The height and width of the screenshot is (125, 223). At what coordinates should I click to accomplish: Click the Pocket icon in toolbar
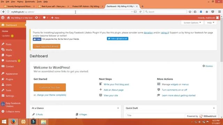click(x=213, y=12)
